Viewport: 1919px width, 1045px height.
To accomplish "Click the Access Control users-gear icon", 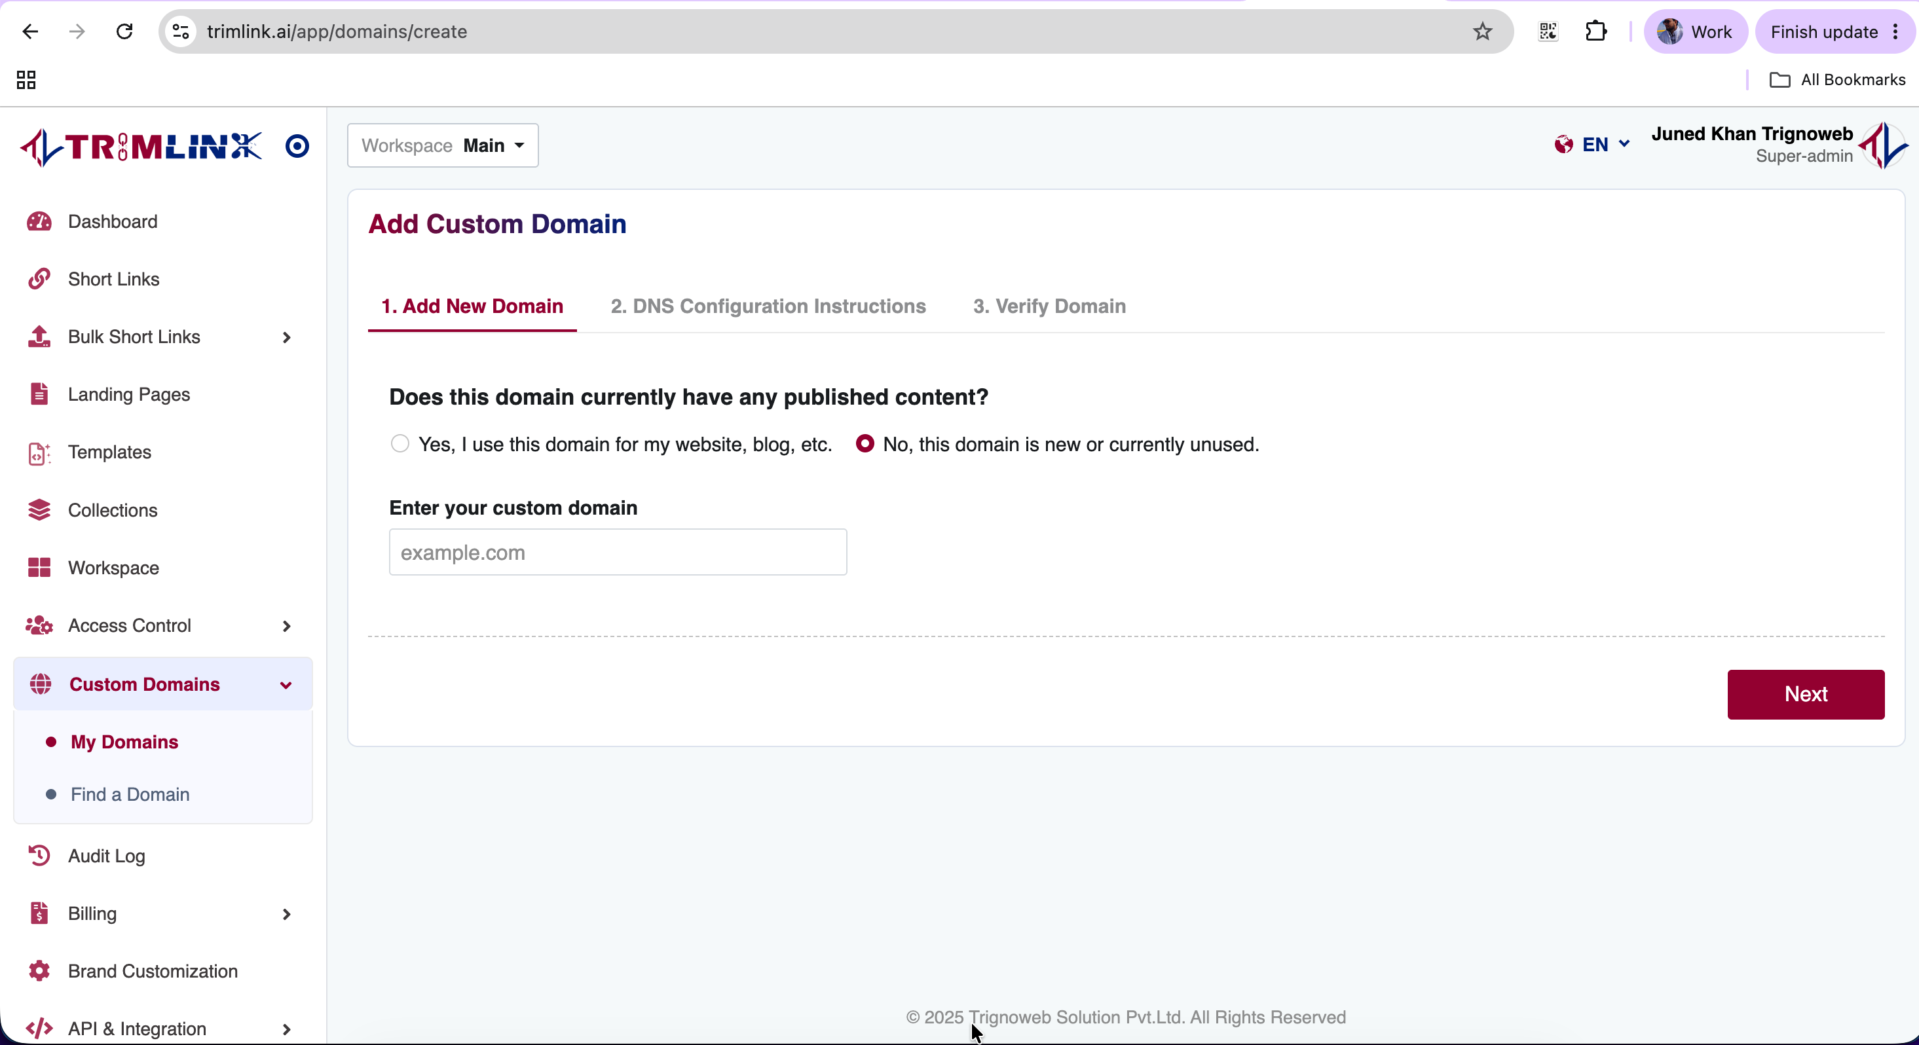I will click(x=39, y=626).
